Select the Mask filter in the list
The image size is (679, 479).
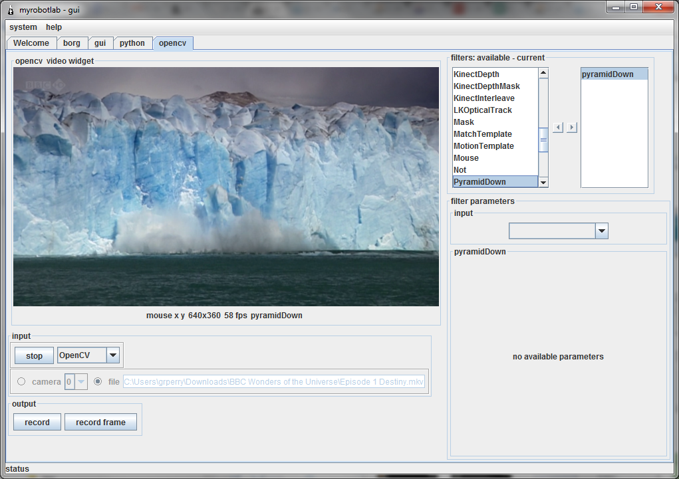point(495,122)
